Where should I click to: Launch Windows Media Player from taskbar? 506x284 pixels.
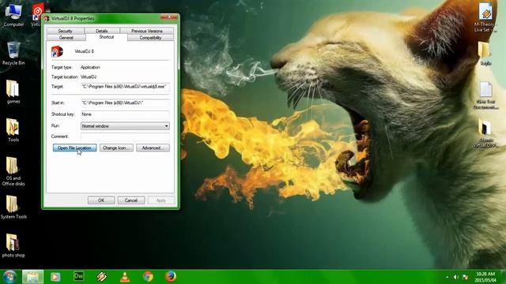pyautogui.click(x=55, y=277)
